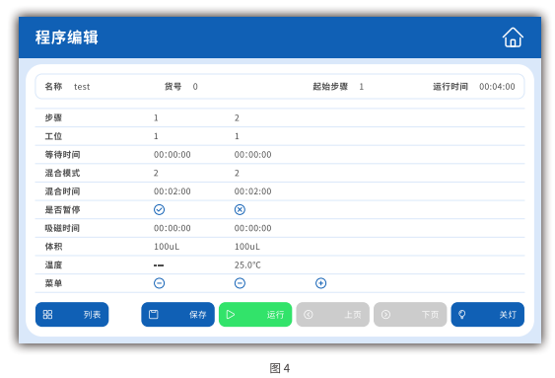This screenshot has width=555, height=378.
Task: Edit 混合模式 value for step 1
Action: [156, 173]
